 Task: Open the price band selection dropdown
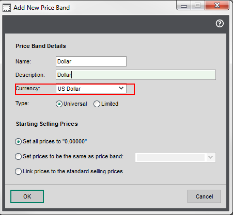[x=175, y=157]
